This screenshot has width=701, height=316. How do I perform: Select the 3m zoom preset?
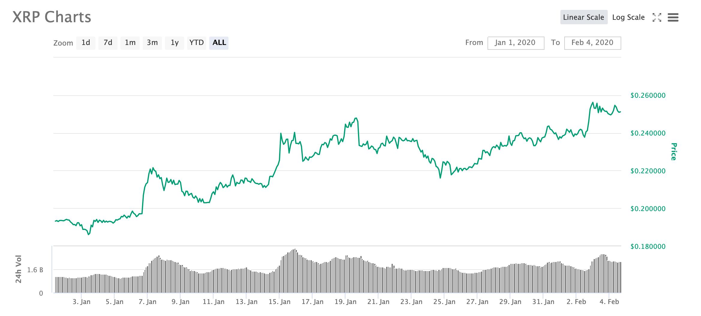[152, 43]
